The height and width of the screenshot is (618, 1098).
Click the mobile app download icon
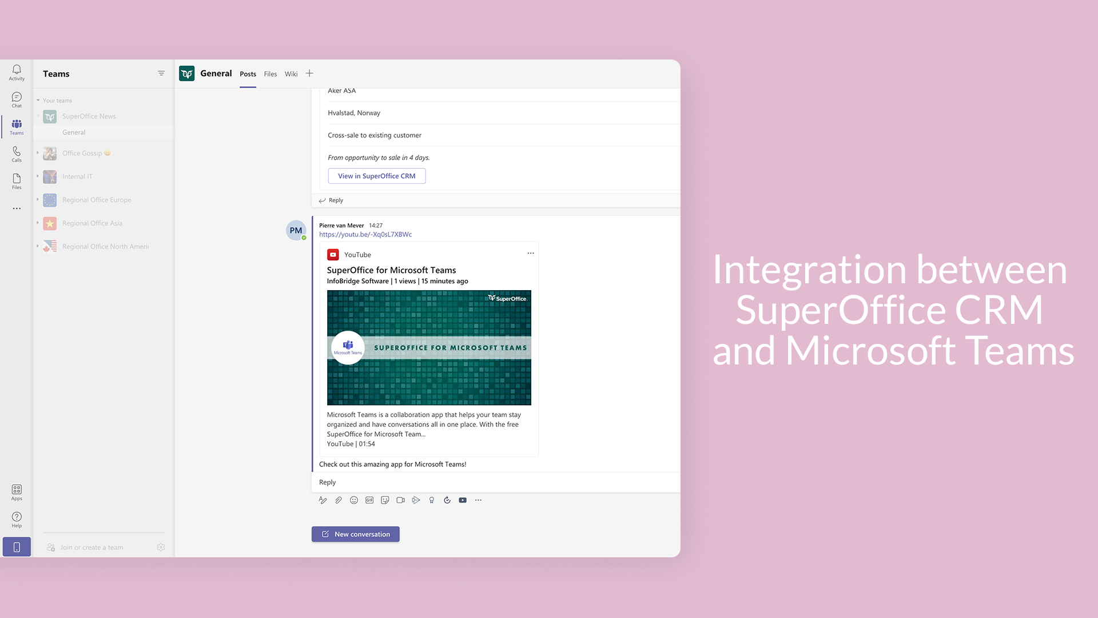tap(17, 547)
